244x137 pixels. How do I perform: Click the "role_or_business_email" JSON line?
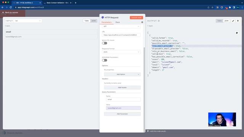(x=168, y=51)
